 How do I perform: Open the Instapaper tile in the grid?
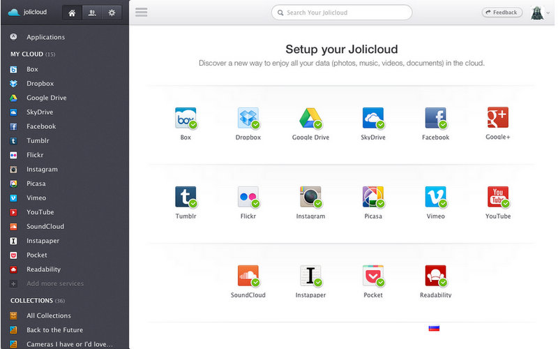click(x=310, y=281)
